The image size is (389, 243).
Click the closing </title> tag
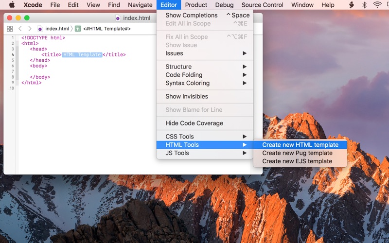pyautogui.click(x=114, y=54)
